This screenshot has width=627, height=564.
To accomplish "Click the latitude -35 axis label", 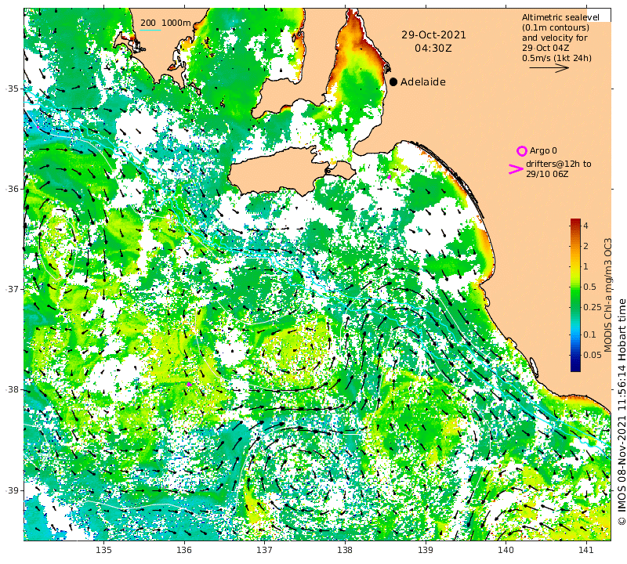I will (13, 89).
